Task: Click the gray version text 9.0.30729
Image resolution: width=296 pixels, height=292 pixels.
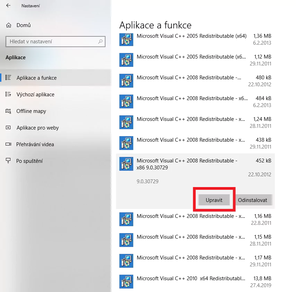Action: 147,182
